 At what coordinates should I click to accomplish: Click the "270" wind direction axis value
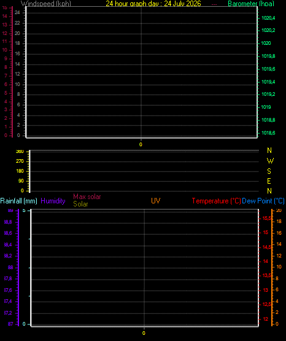tap(20, 162)
